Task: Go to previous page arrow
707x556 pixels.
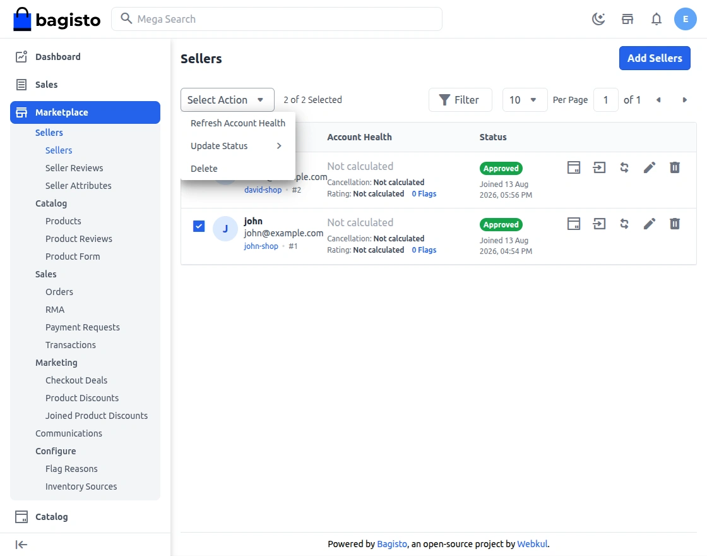Action: coord(658,100)
